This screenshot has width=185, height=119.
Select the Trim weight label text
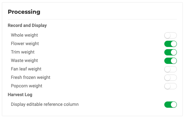23,52
